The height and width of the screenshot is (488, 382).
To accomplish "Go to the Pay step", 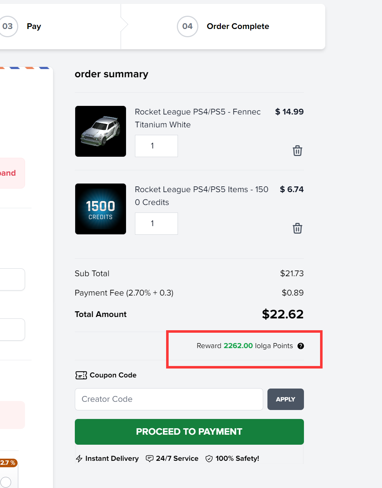I will 34,26.
